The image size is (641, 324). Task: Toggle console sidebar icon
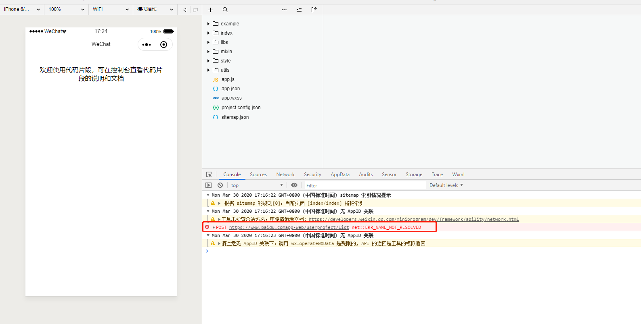click(208, 185)
